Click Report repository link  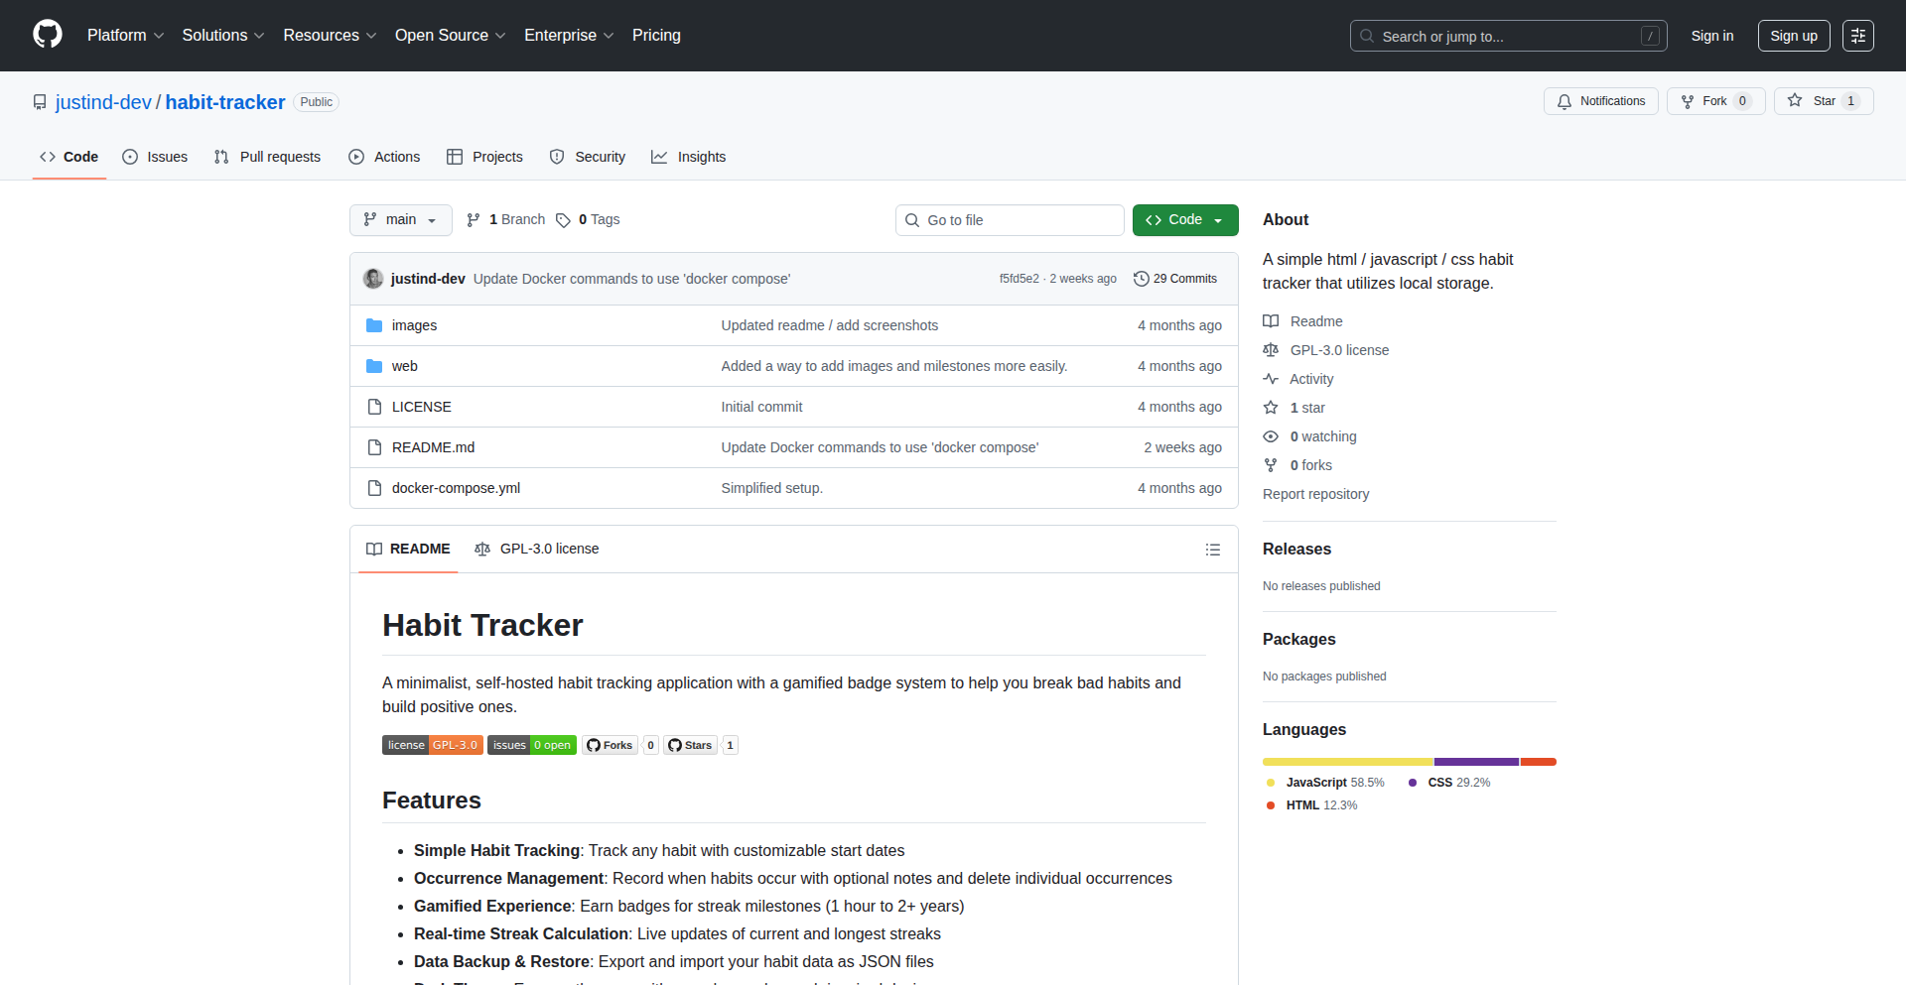point(1315,494)
